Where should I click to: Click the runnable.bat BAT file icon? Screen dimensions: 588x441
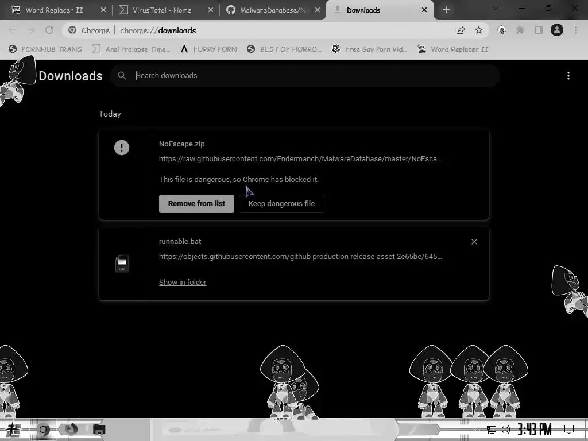tap(122, 263)
